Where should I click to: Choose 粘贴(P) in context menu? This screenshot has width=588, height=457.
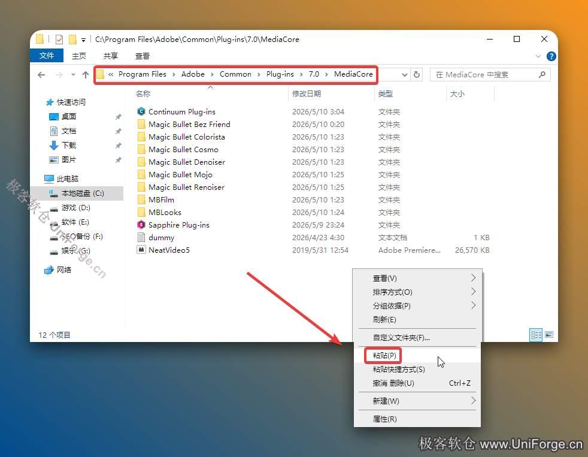click(x=384, y=355)
